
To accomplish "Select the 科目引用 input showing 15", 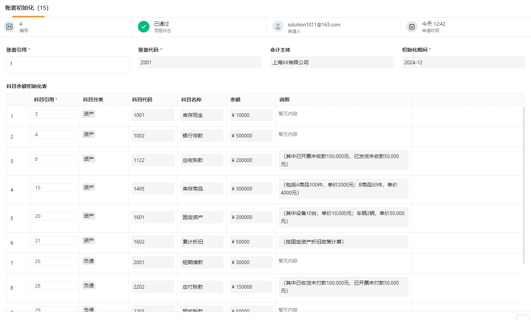I will pos(55,187).
